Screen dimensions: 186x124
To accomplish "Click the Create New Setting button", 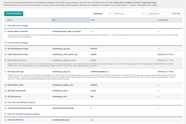I will (14, 14).
